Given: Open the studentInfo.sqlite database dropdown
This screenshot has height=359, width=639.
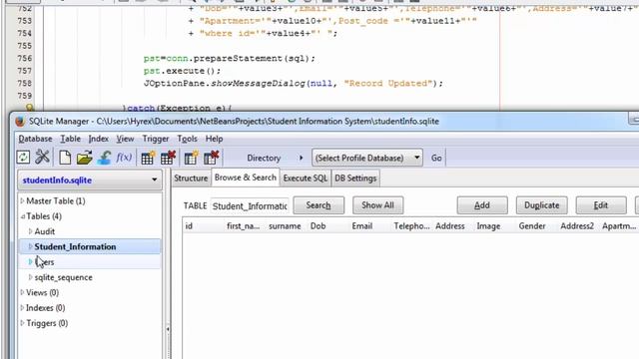Looking at the screenshot, I should [89, 179].
